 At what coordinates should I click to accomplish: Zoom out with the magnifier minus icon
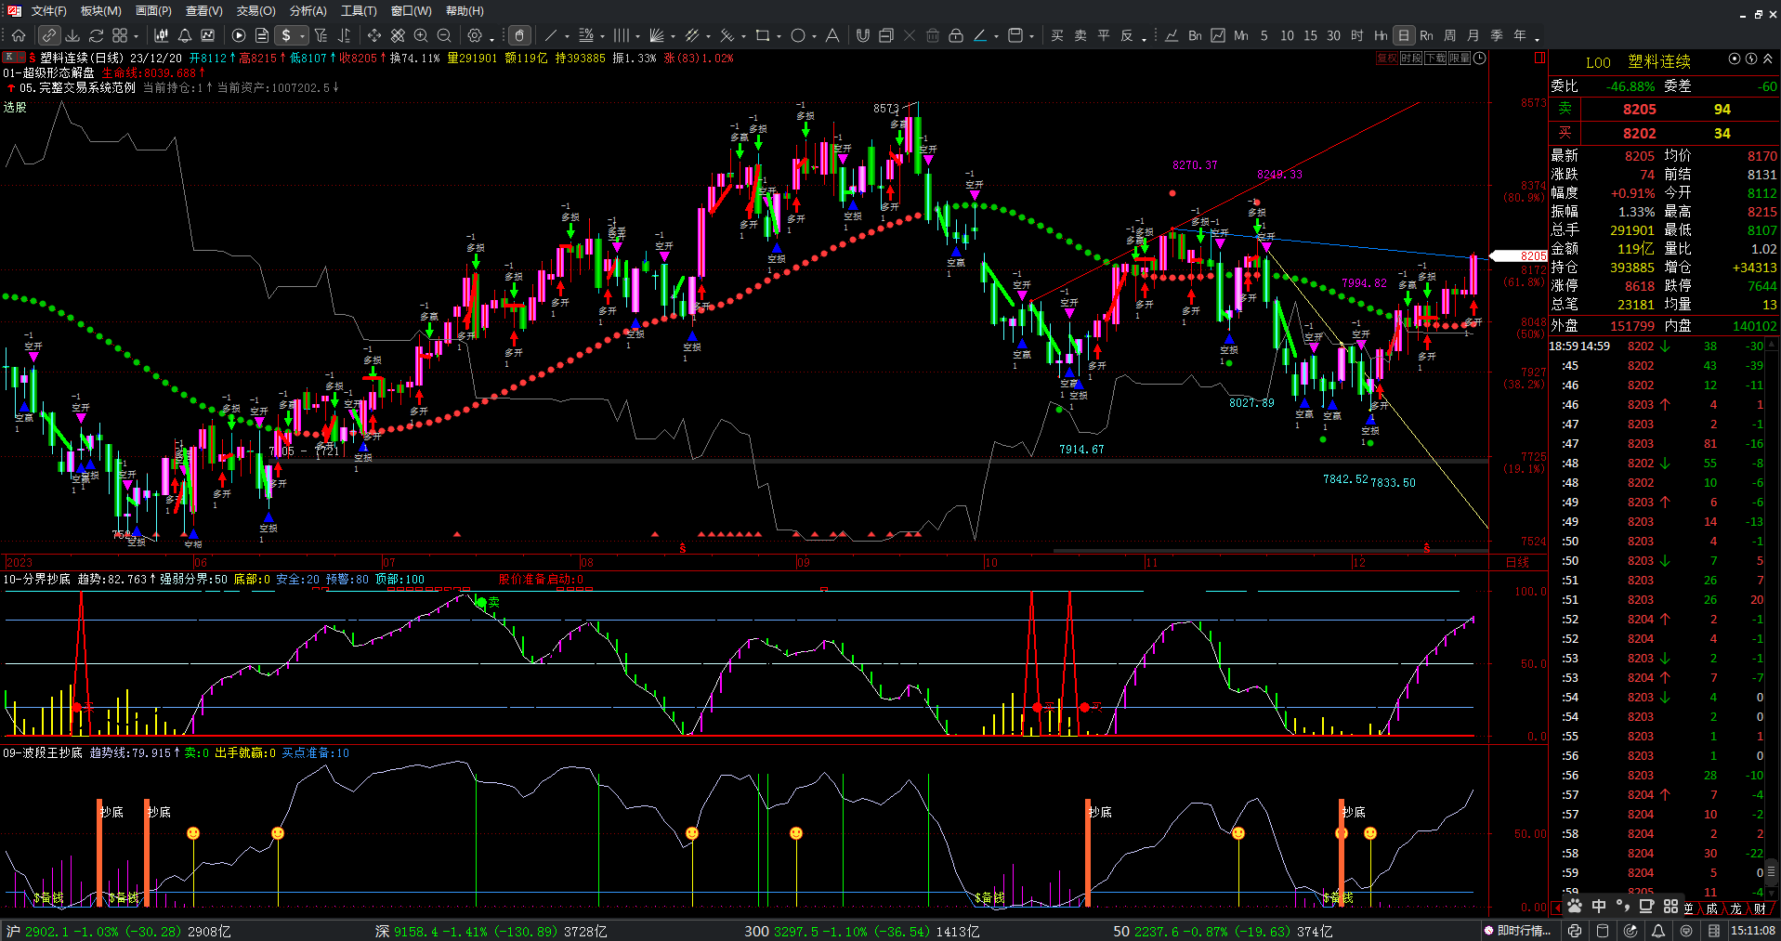click(444, 35)
